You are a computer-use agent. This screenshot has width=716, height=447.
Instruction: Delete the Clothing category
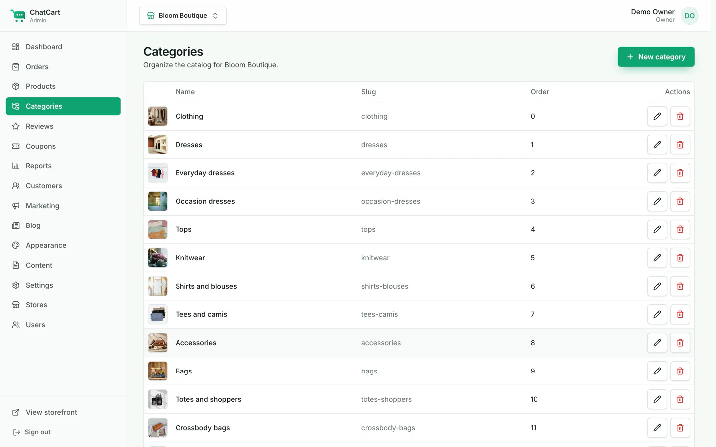click(x=680, y=116)
